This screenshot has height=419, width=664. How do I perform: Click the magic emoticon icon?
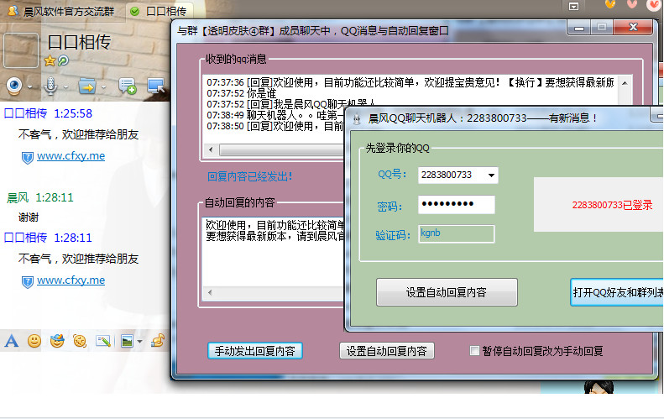tap(57, 341)
